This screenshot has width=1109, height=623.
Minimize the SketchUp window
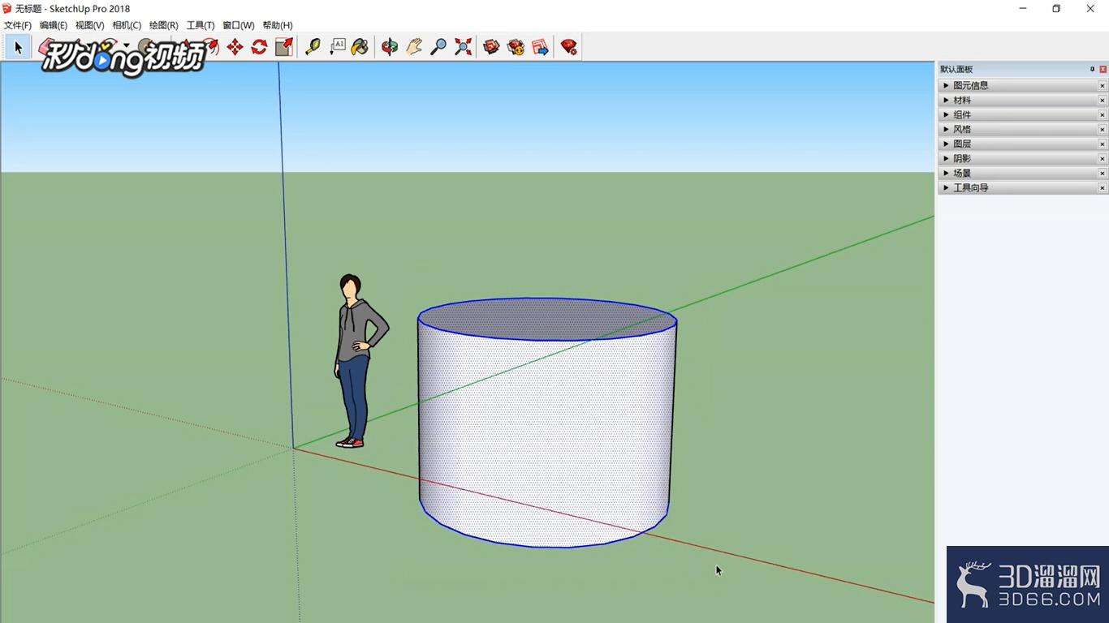coord(1021,9)
